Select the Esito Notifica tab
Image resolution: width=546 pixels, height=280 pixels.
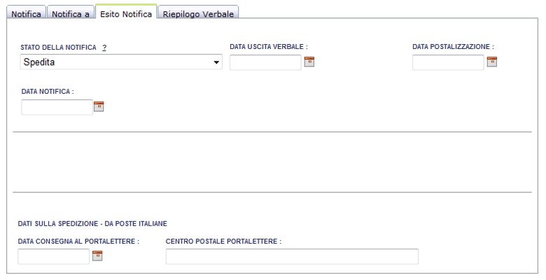click(126, 12)
